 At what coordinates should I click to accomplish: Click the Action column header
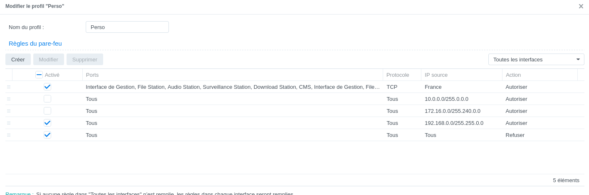[539, 75]
